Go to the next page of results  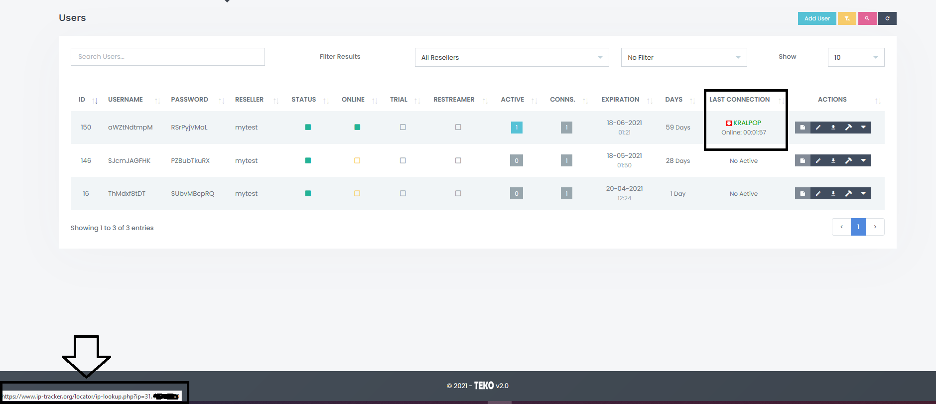click(875, 227)
